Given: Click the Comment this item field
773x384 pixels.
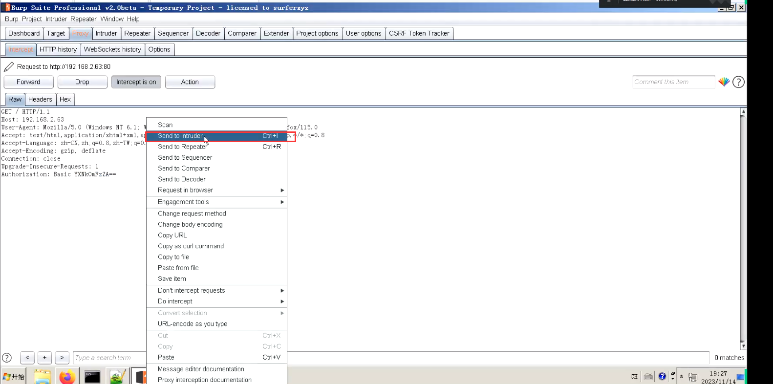Looking at the screenshot, I should [673, 82].
